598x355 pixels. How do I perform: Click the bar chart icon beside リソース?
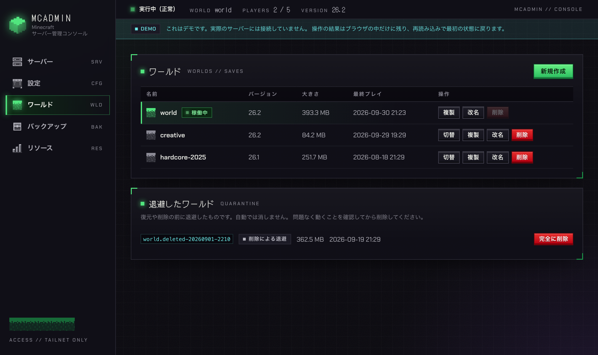pyautogui.click(x=17, y=148)
